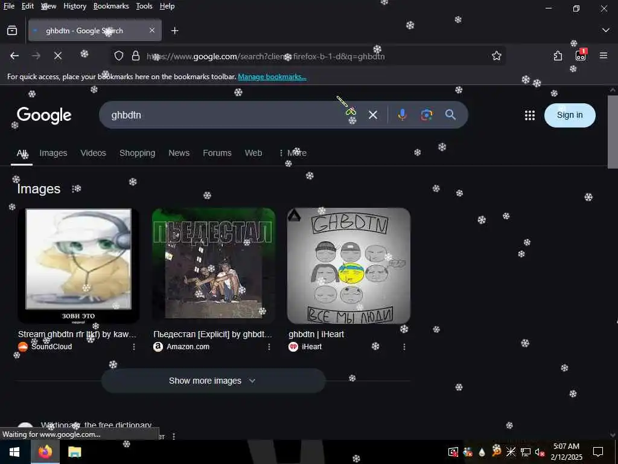
Task: Bookmark this page with the star icon
Action: tap(496, 56)
